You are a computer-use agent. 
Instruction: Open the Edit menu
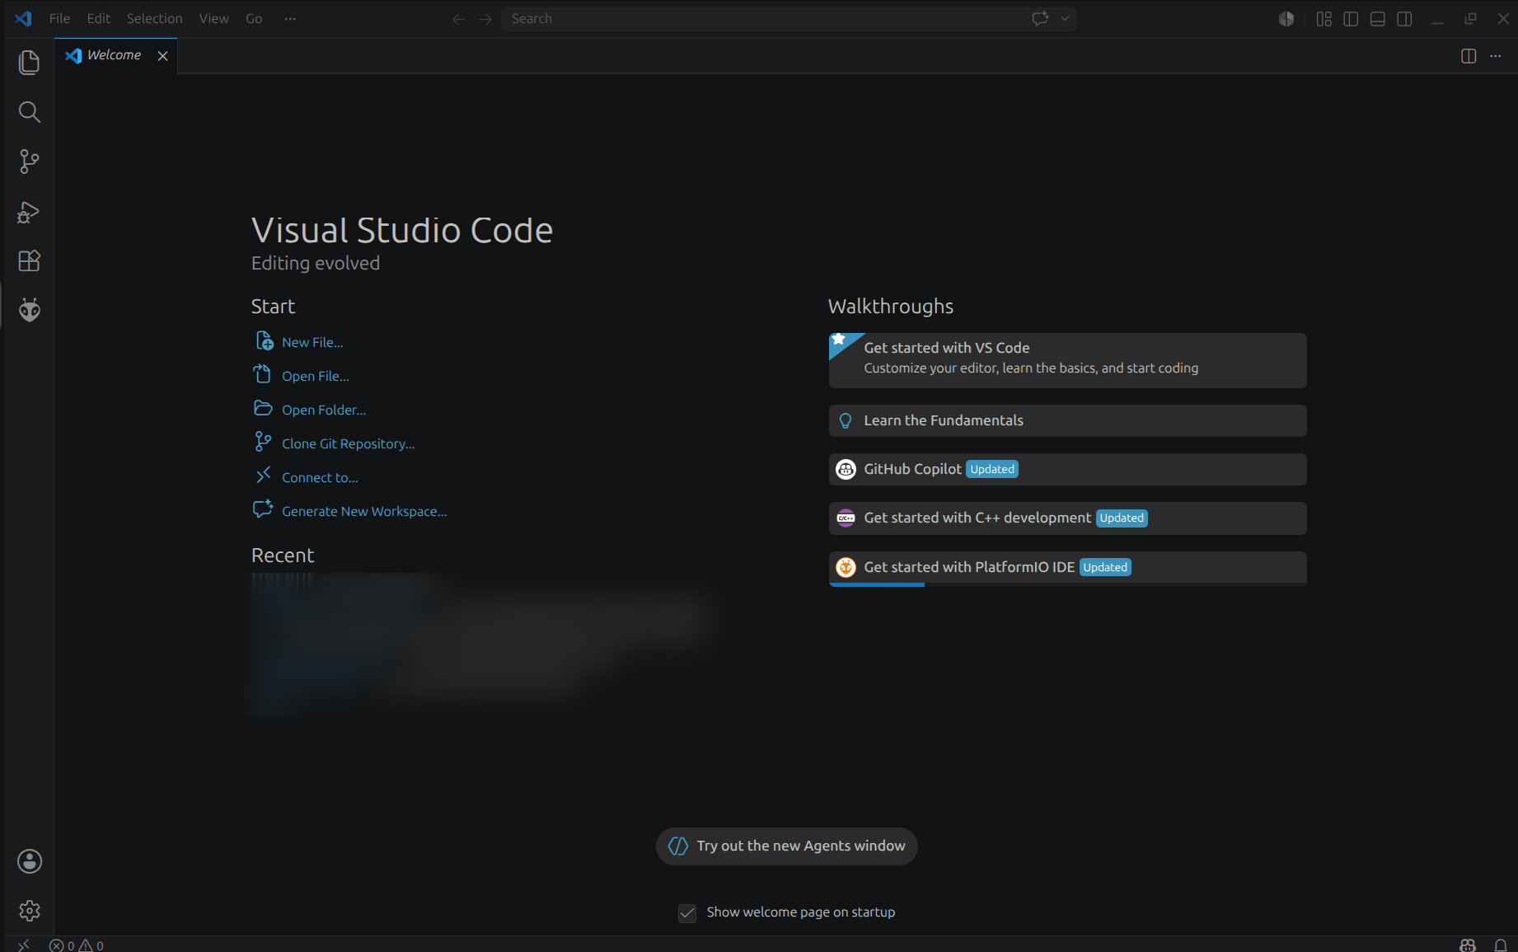(98, 18)
